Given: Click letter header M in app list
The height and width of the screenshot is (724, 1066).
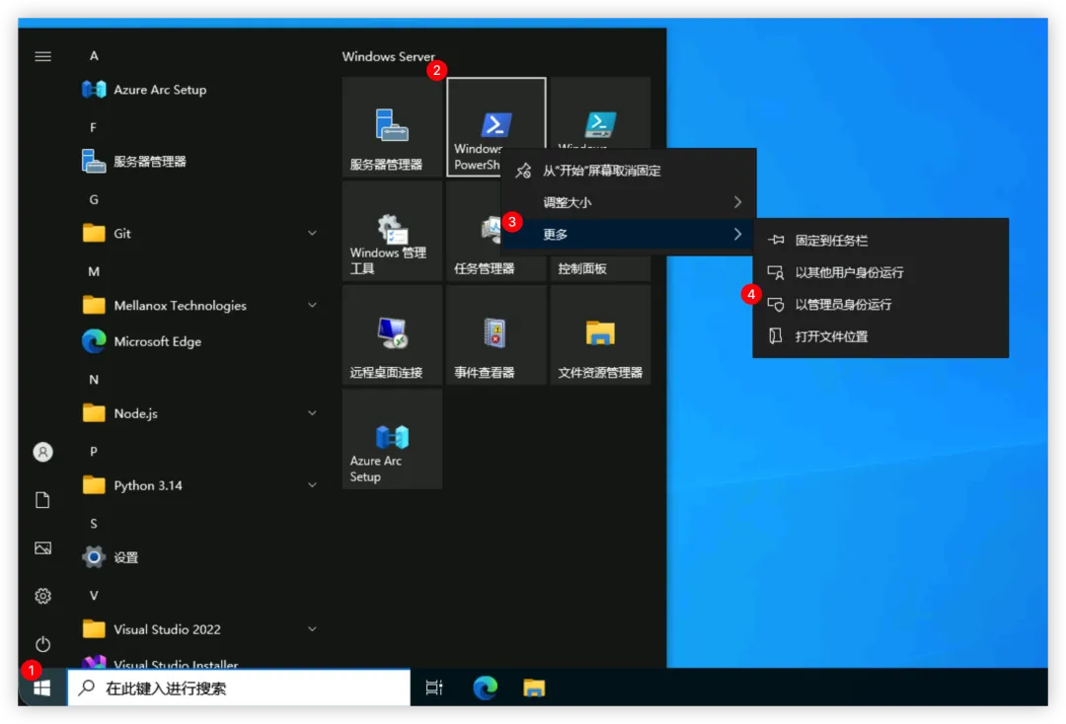Looking at the screenshot, I should [94, 271].
